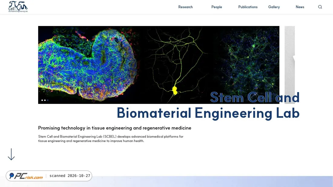Go to the Publications page
This screenshot has height=187, width=333.
(x=248, y=7)
